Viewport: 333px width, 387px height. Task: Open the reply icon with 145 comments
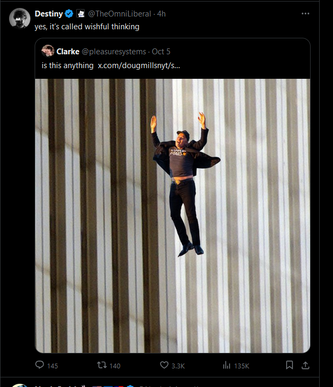[x=39, y=365]
